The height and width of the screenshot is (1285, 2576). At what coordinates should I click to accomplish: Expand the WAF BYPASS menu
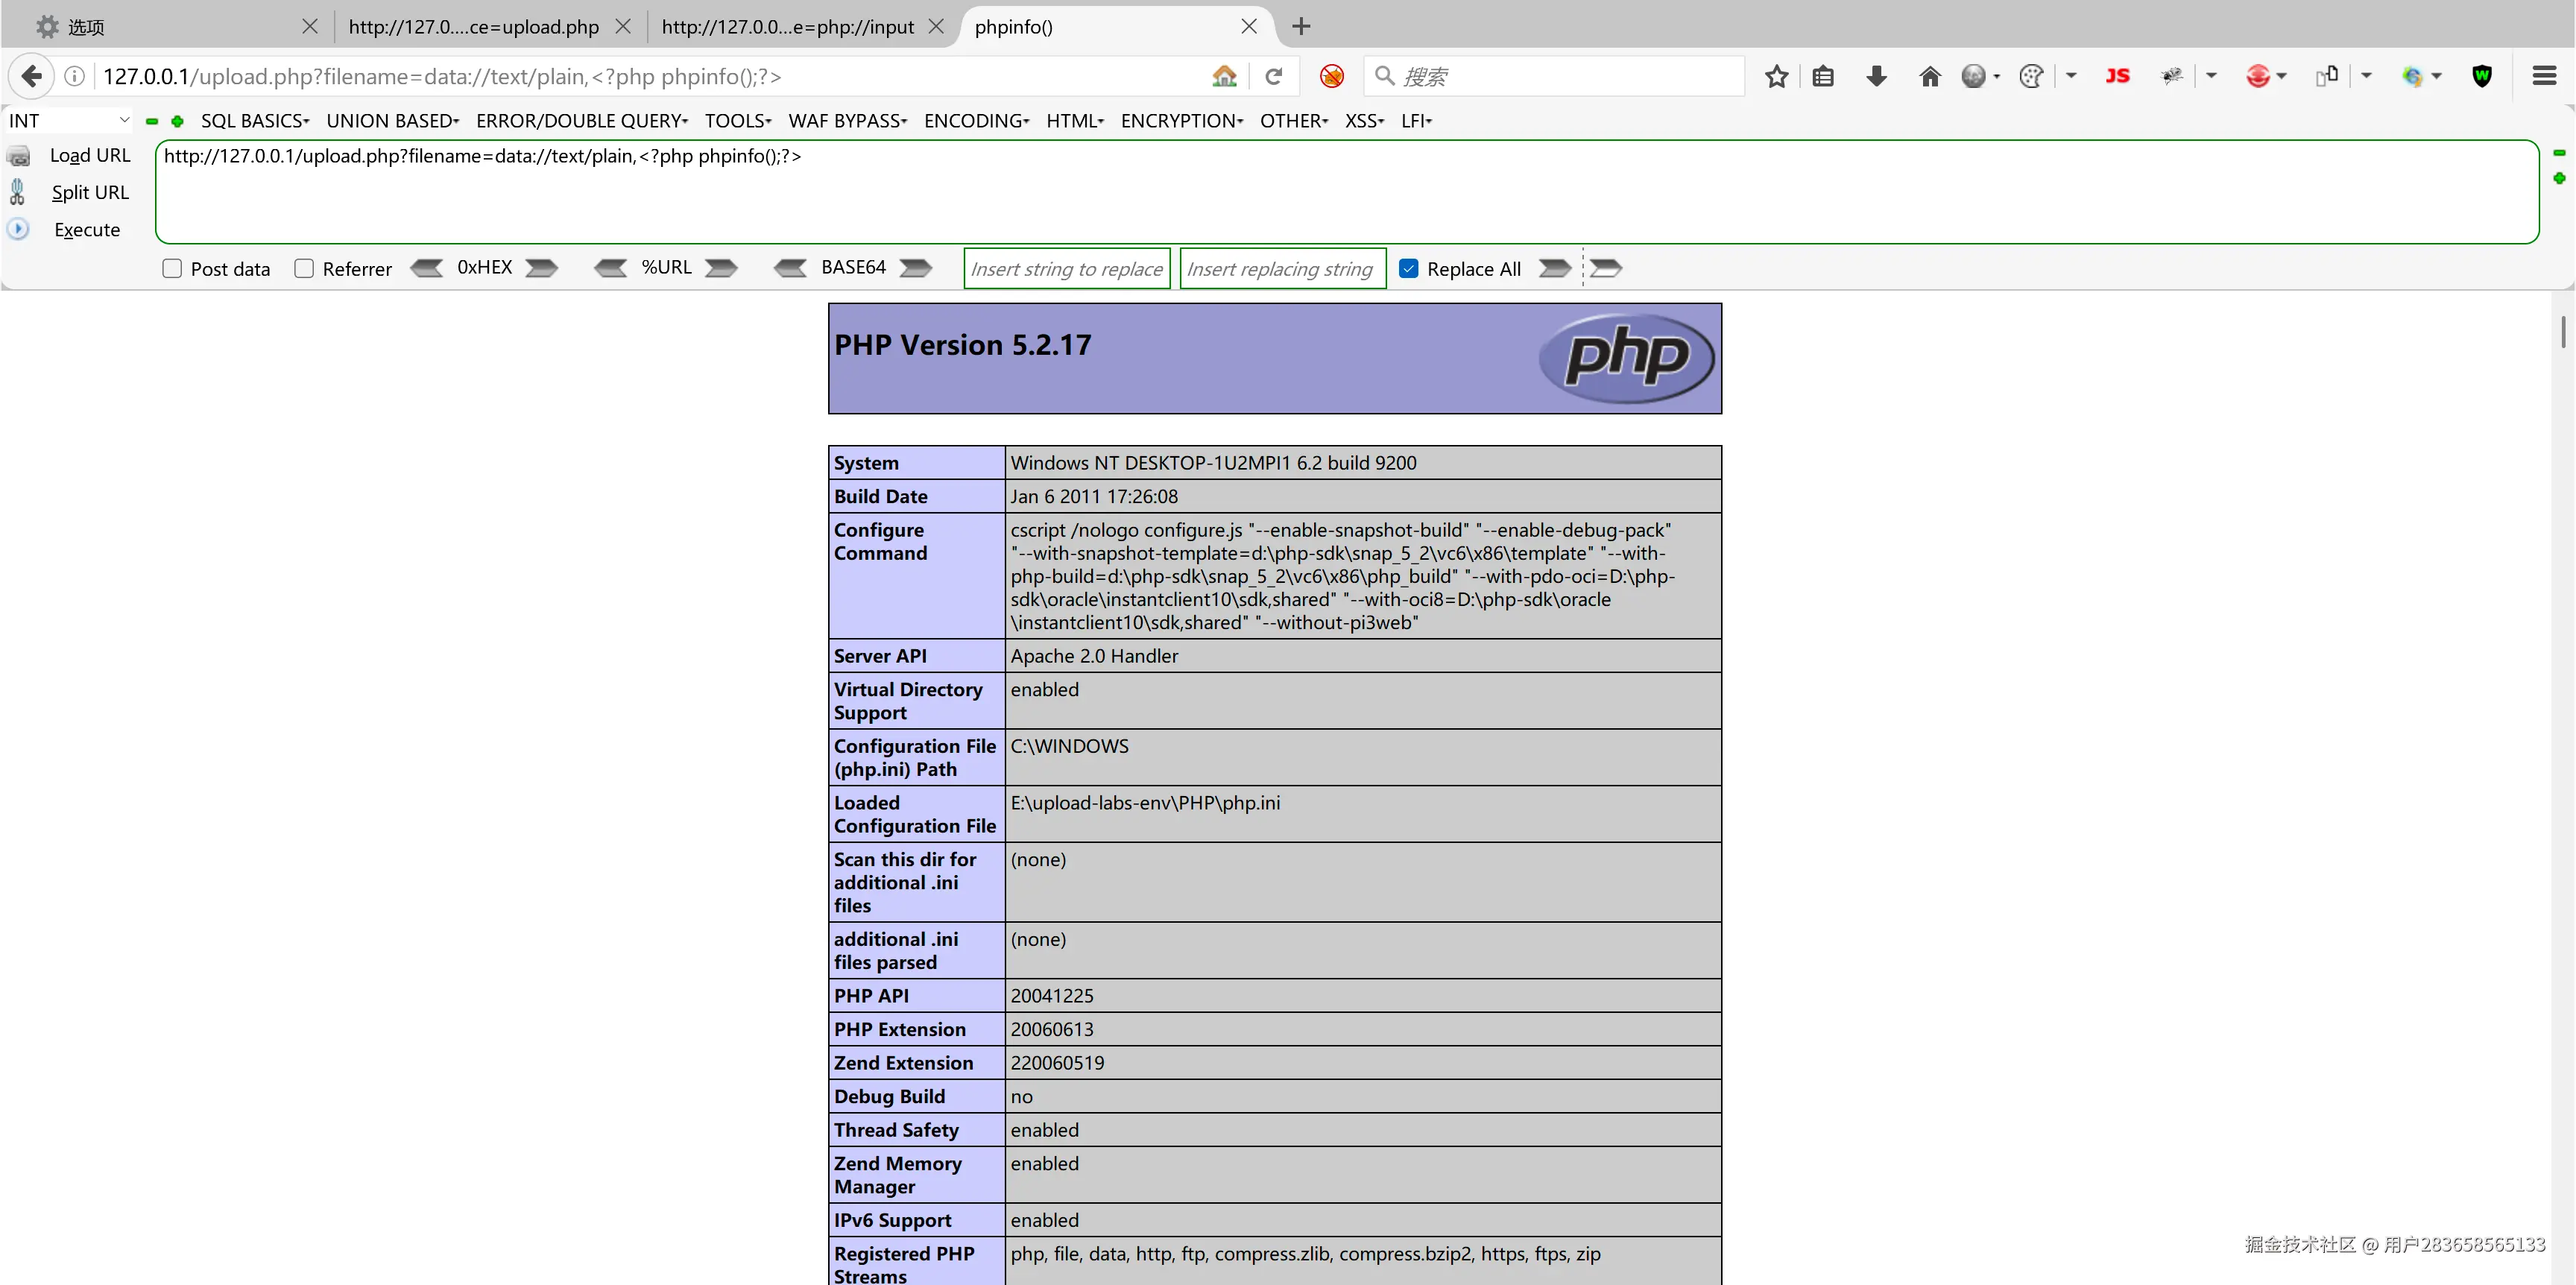pyautogui.click(x=847, y=121)
